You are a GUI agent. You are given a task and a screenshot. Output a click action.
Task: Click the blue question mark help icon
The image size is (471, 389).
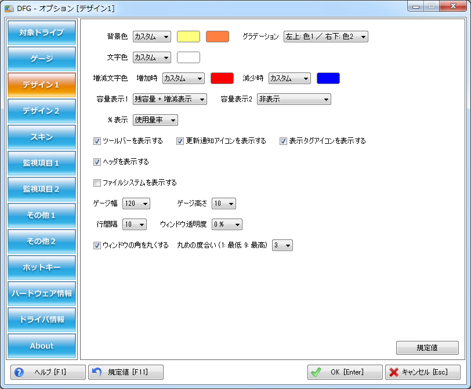tap(19, 372)
